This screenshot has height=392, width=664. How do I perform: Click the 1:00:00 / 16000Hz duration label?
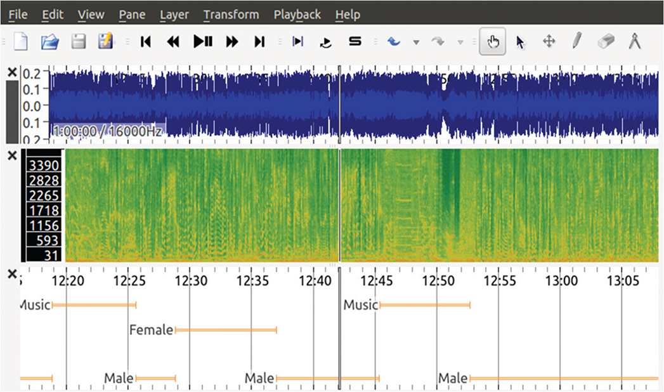(x=108, y=131)
